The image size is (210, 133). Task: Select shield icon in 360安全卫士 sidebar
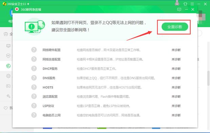[8, 56]
